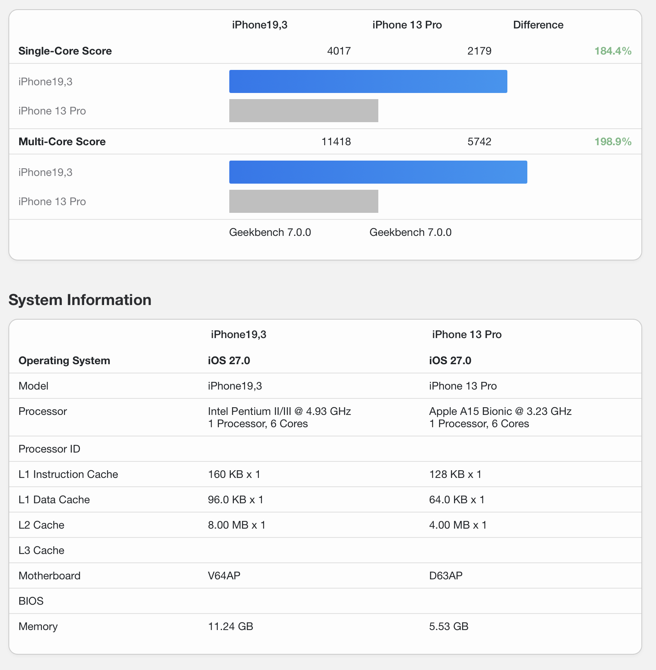The width and height of the screenshot is (656, 670).
Task: Click the L3 Cache row label
Action: pyautogui.click(x=41, y=551)
